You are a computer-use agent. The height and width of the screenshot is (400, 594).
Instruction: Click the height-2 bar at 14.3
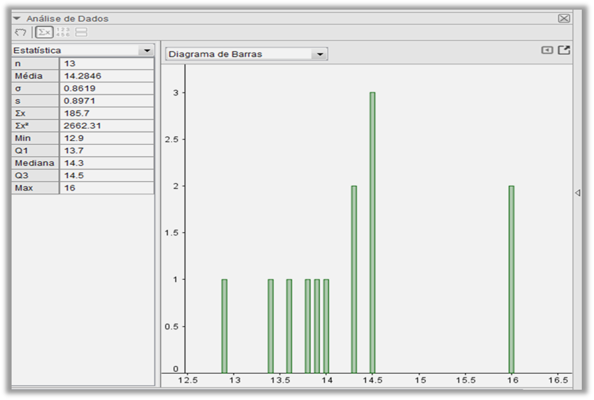(353, 279)
